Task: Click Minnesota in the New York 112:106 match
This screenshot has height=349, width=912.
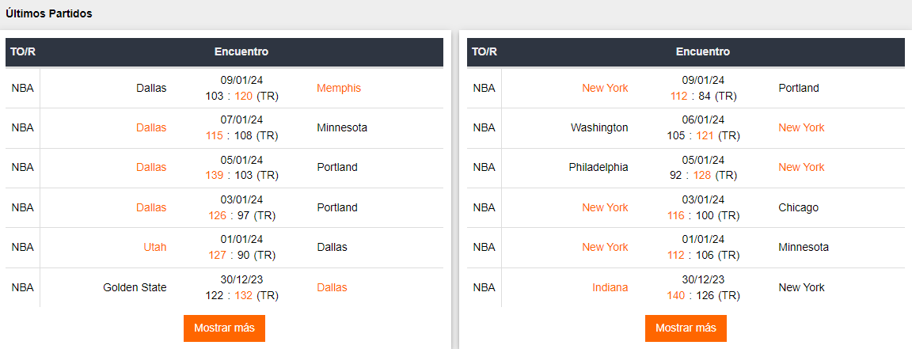Action: pos(803,247)
